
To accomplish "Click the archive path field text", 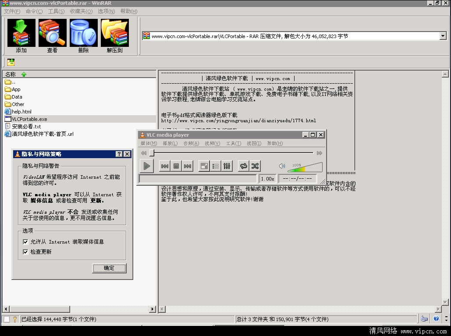I will tap(250, 36).
